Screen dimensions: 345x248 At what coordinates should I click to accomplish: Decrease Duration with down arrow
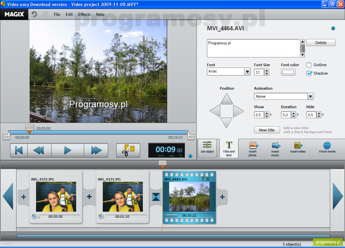[294, 117]
